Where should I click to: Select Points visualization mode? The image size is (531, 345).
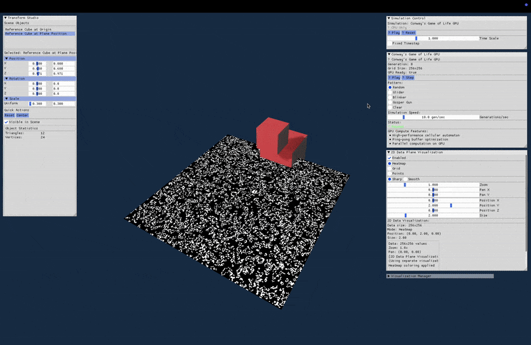(x=390, y=173)
